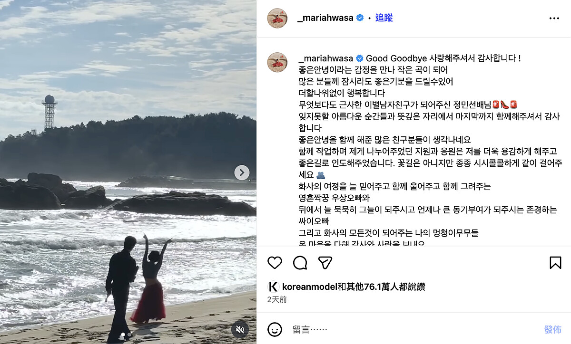Viewport: 571px width, 344px height.
Task: Open the profile picture in the post header
Action: point(277,18)
